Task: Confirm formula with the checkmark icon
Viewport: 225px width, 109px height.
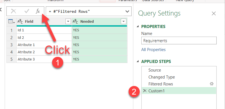Action: click(x=27, y=11)
